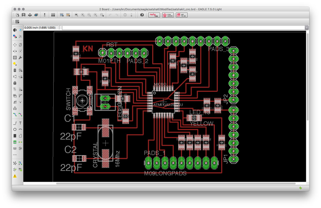321x208 pixels.
Task: Click the Print icon
Action: [30, 15]
